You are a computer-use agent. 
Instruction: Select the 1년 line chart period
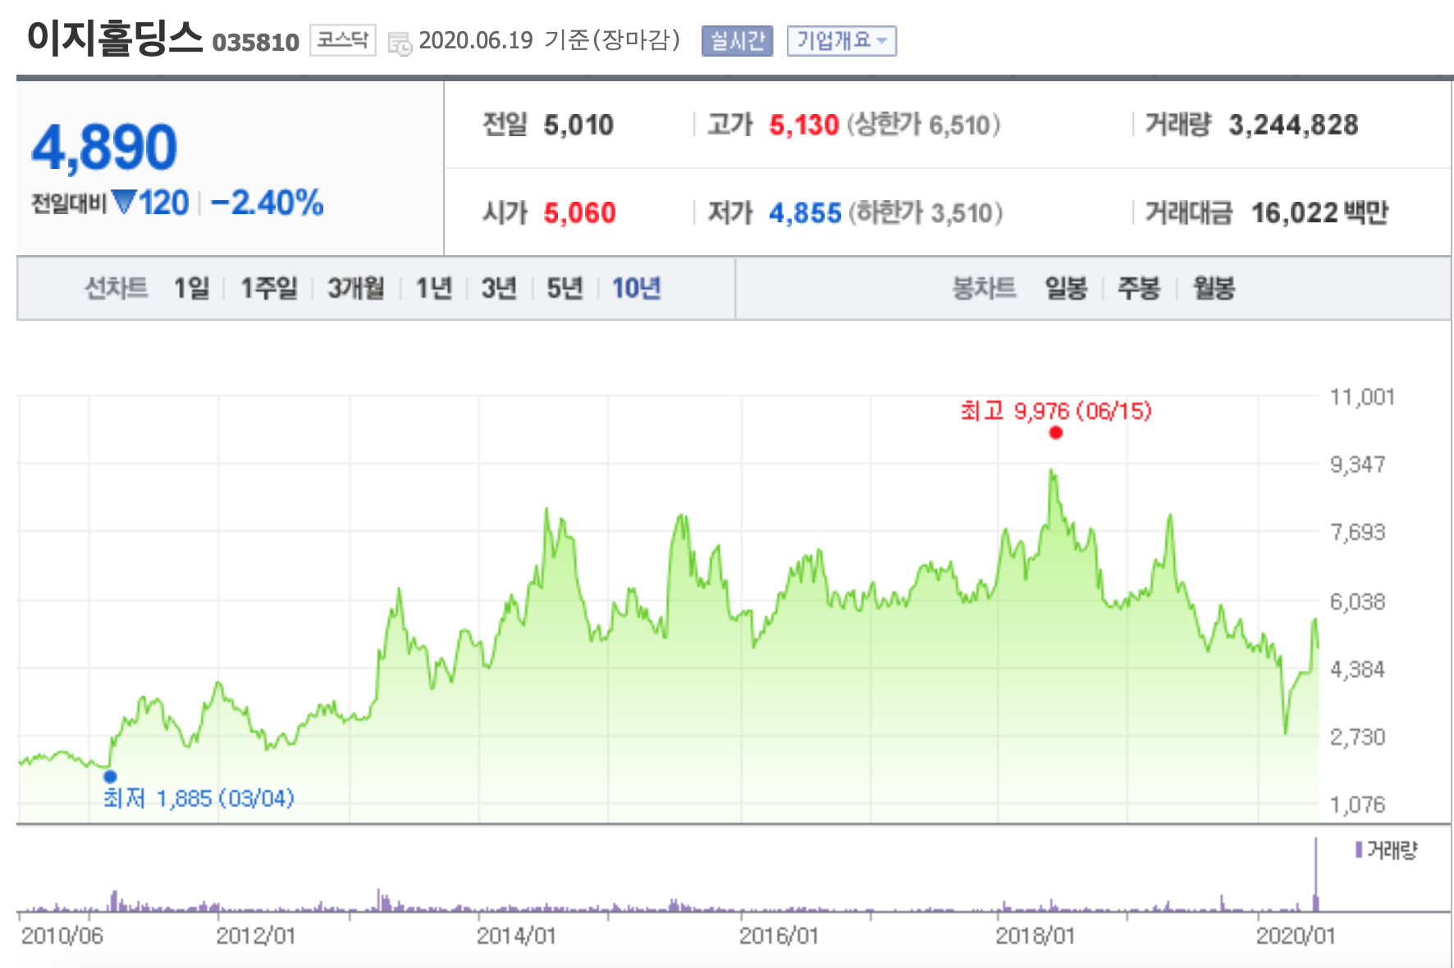[x=434, y=288]
